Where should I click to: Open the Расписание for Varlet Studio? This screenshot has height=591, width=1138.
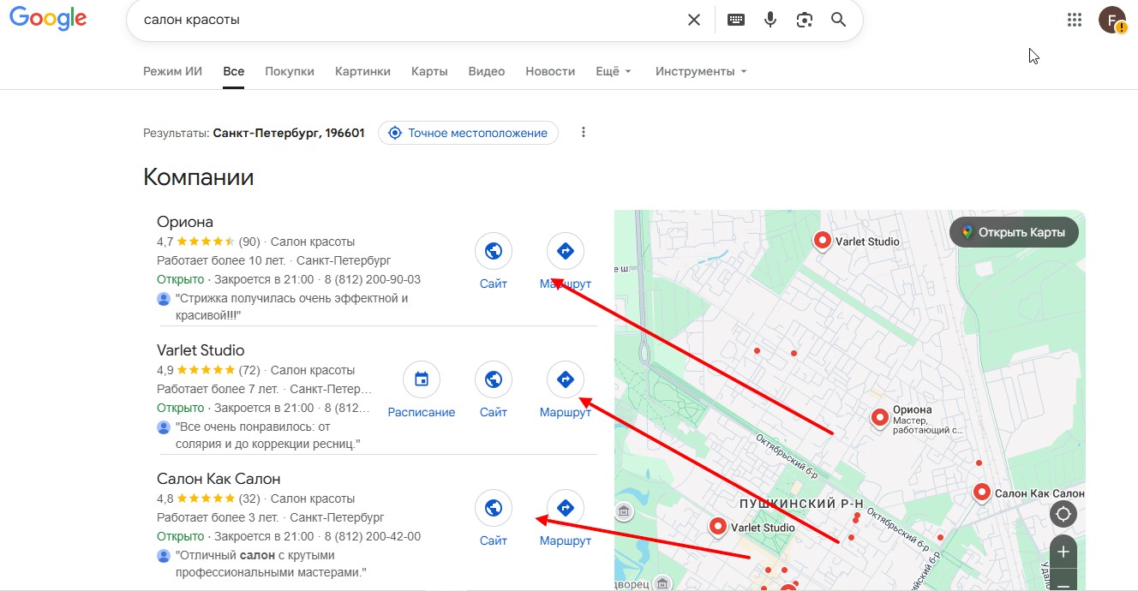point(421,379)
